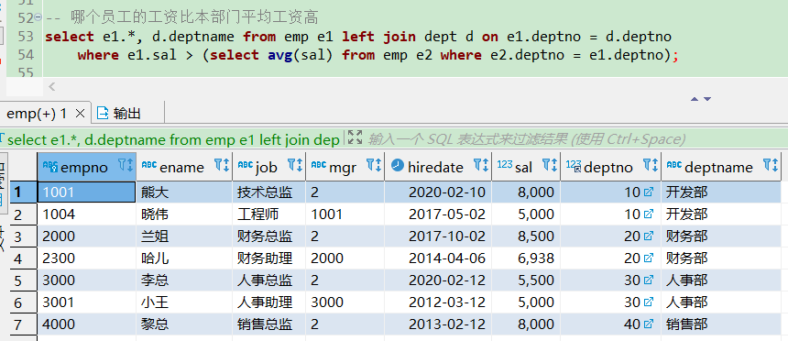Click the mgr cell 1001
The width and height of the screenshot is (788, 341).
point(345,214)
